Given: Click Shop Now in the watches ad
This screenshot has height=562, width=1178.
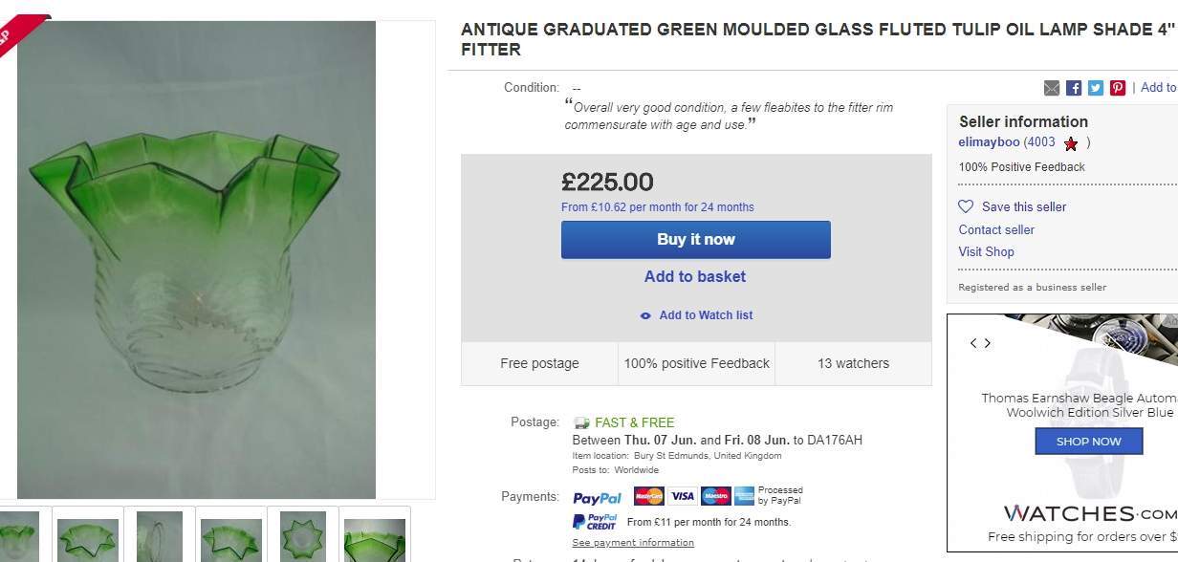Looking at the screenshot, I should tap(1088, 442).
